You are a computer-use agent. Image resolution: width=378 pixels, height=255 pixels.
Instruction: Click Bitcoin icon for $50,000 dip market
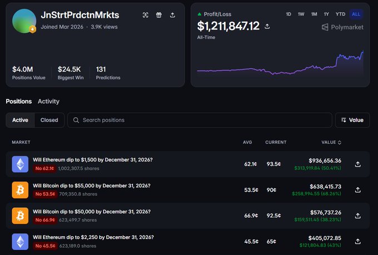[20, 216]
